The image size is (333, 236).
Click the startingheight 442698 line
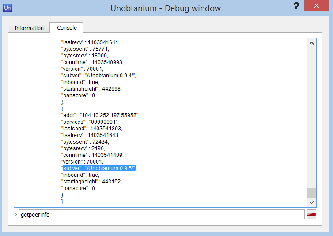(91, 89)
